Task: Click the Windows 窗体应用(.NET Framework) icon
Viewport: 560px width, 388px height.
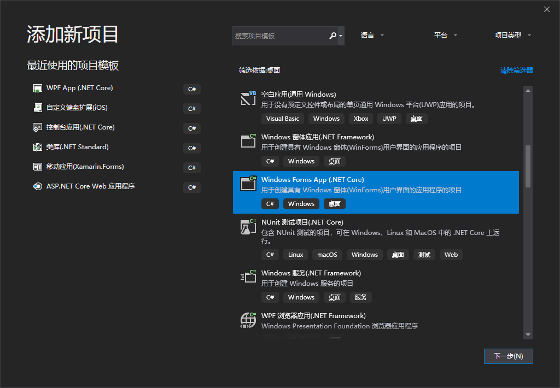Action: [x=248, y=141]
